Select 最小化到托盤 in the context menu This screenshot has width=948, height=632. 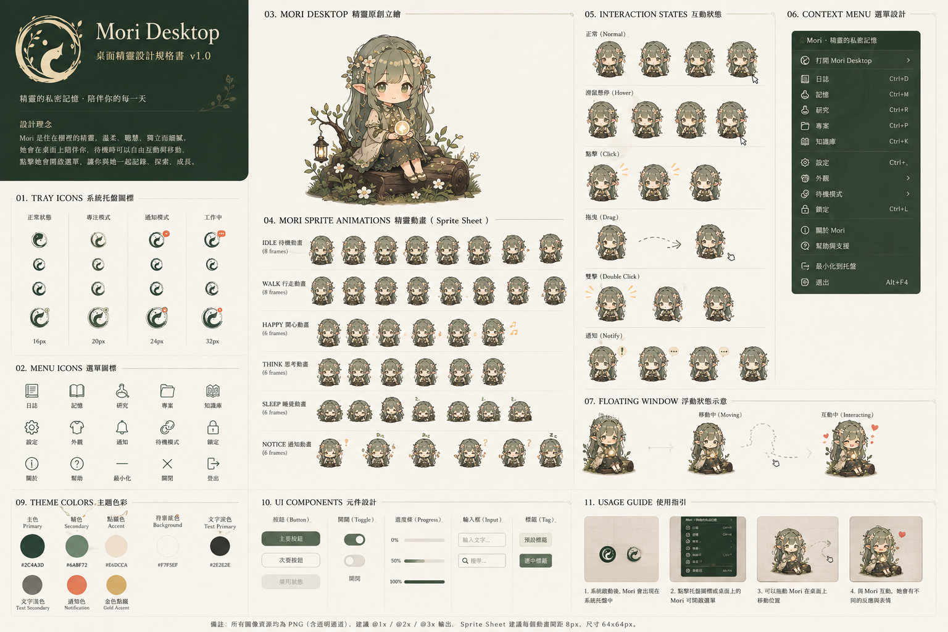pos(855,266)
